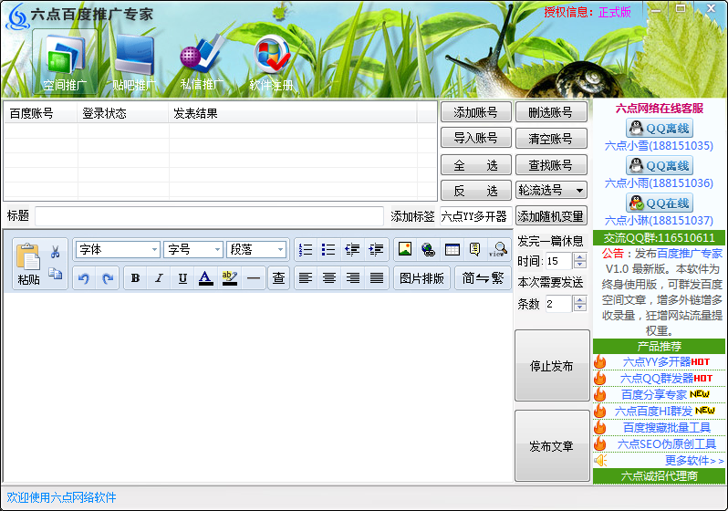Click the 添加账号 button
Viewport: 728px width, 511px height.
point(475,112)
